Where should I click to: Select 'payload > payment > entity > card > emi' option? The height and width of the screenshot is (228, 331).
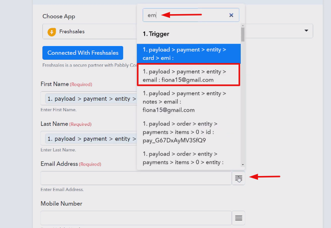[189, 54]
